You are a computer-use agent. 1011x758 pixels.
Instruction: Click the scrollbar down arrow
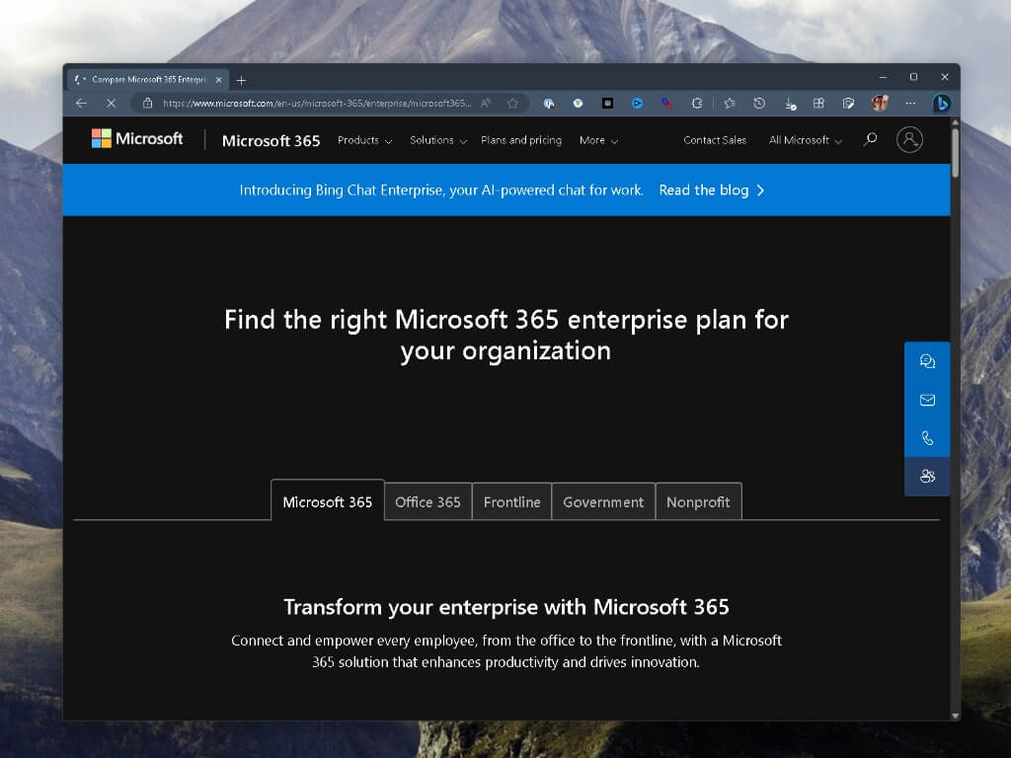tap(956, 716)
